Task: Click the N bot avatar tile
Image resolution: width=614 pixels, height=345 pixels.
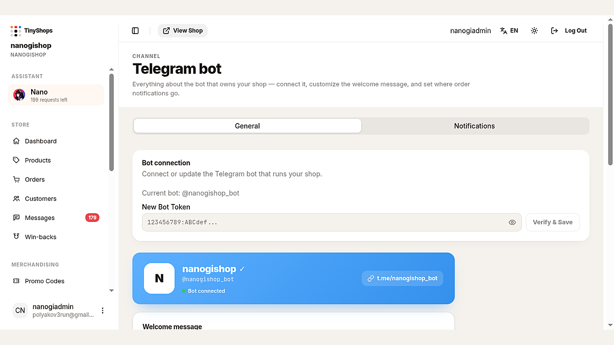Action: point(159,278)
